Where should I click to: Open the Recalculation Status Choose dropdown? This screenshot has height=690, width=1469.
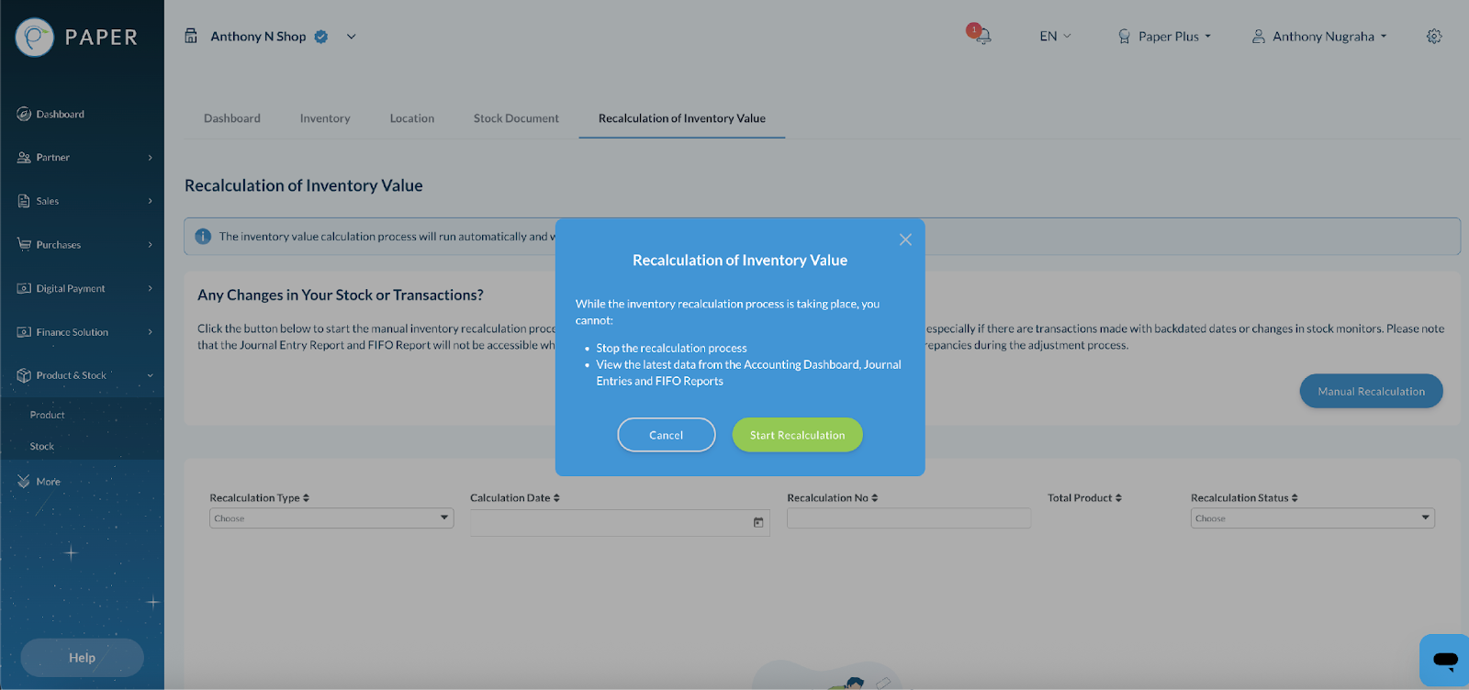[1312, 518]
